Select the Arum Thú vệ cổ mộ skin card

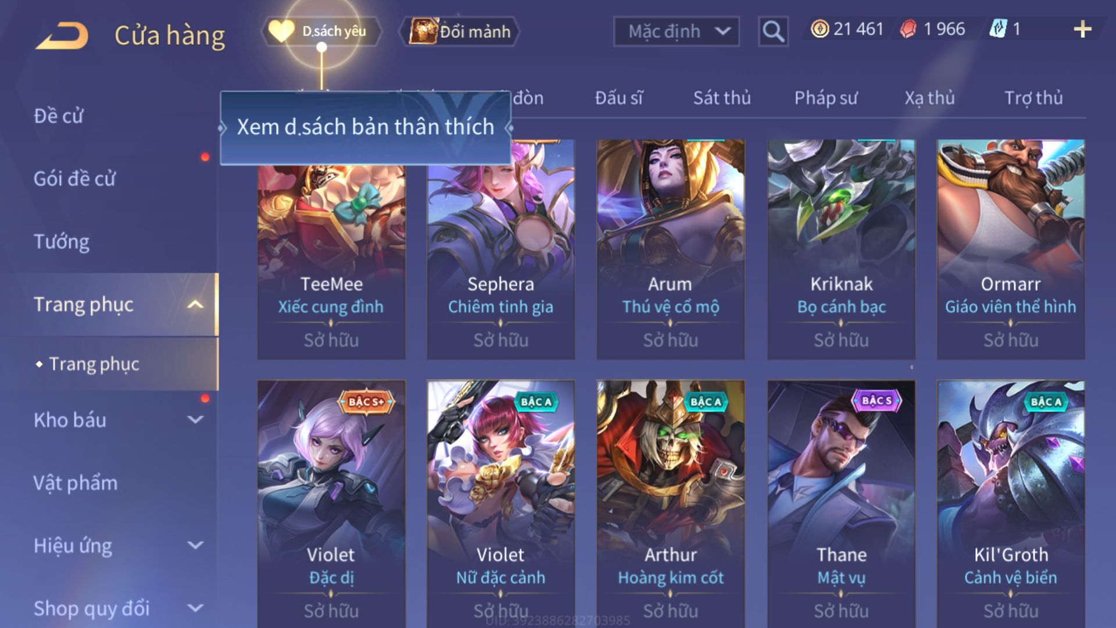(670, 249)
